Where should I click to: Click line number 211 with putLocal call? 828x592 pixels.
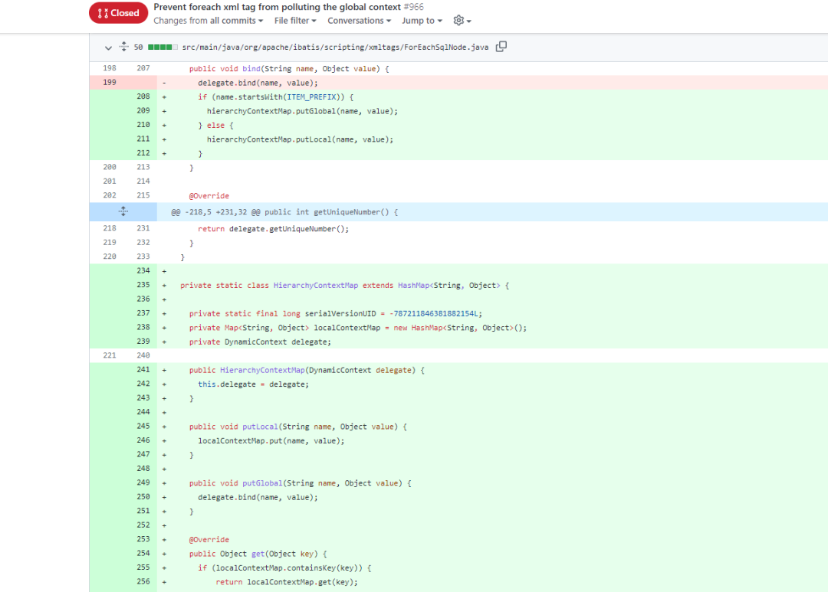pyautogui.click(x=143, y=139)
